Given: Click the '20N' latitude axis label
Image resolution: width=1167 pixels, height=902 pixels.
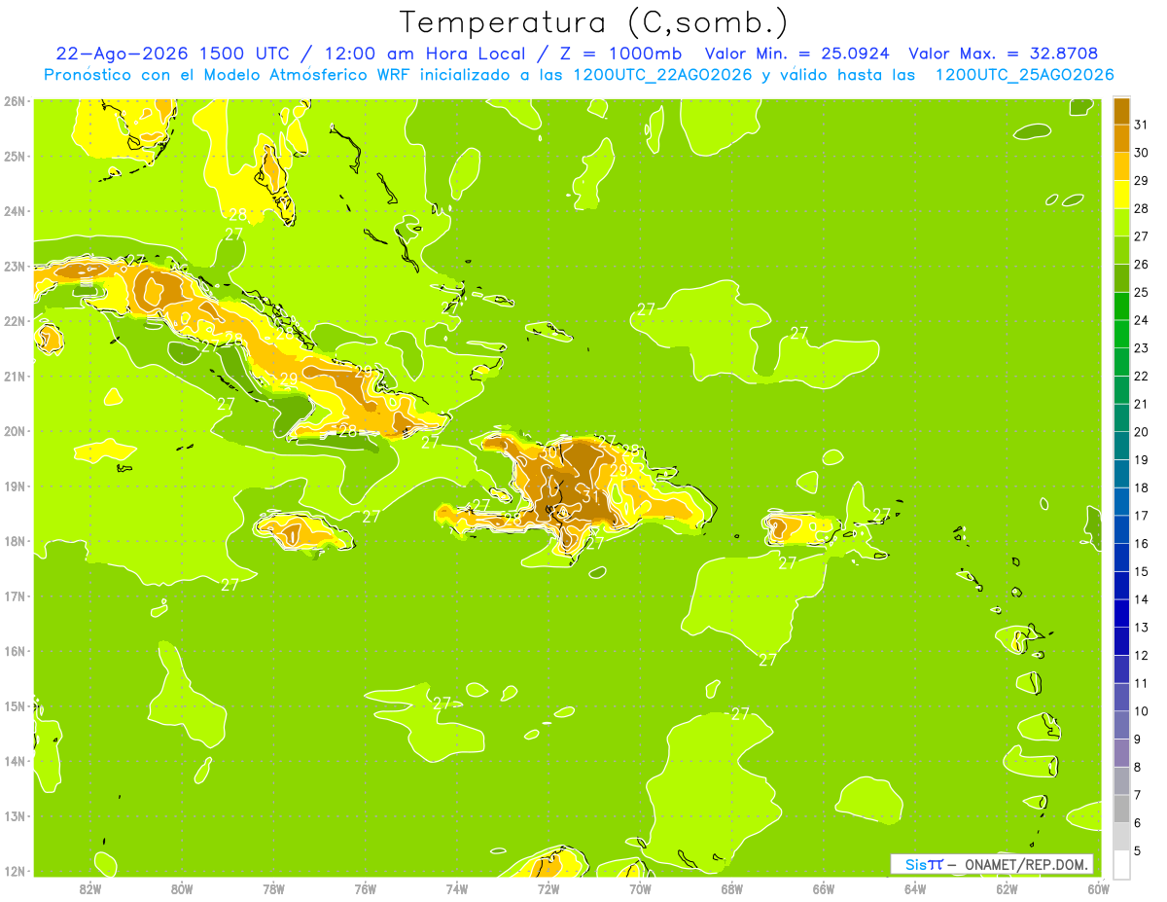Looking at the screenshot, I should [x=16, y=431].
